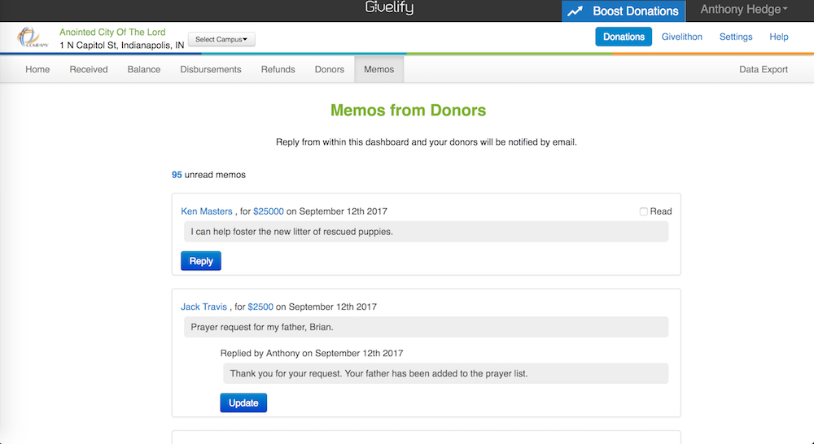The width and height of the screenshot is (814, 444).
Task: Switch to the Memos tab
Action: pos(379,69)
